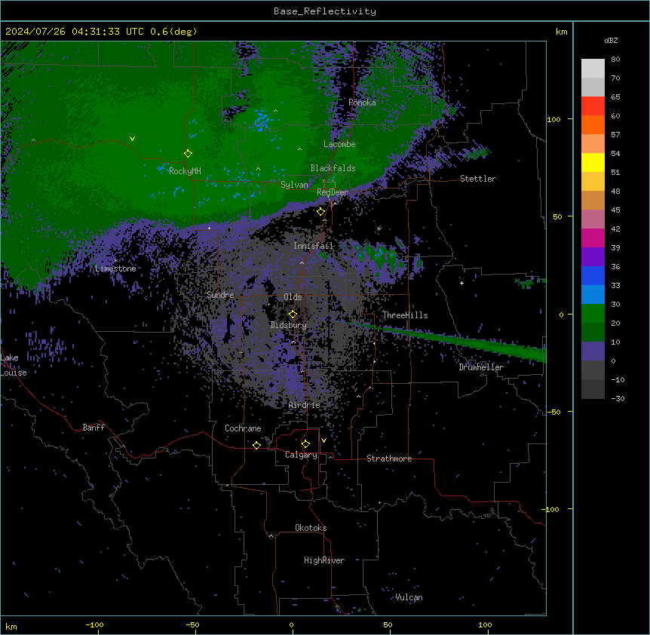The height and width of the screenshot is (635, 650).
Task: Click the Sylvan label
Action: pos(294,185)
